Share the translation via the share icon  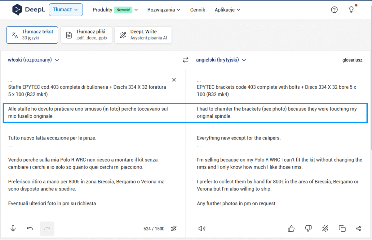tap(359, 229)
